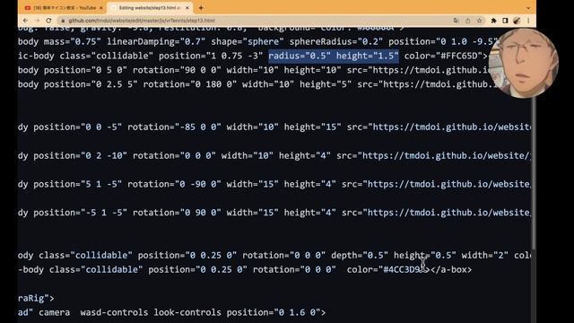Image resolution: width=574 pixels, height=323 pixels.
Task: Click the editor's vertical scrollbar
Action: [x=534, y=172]
